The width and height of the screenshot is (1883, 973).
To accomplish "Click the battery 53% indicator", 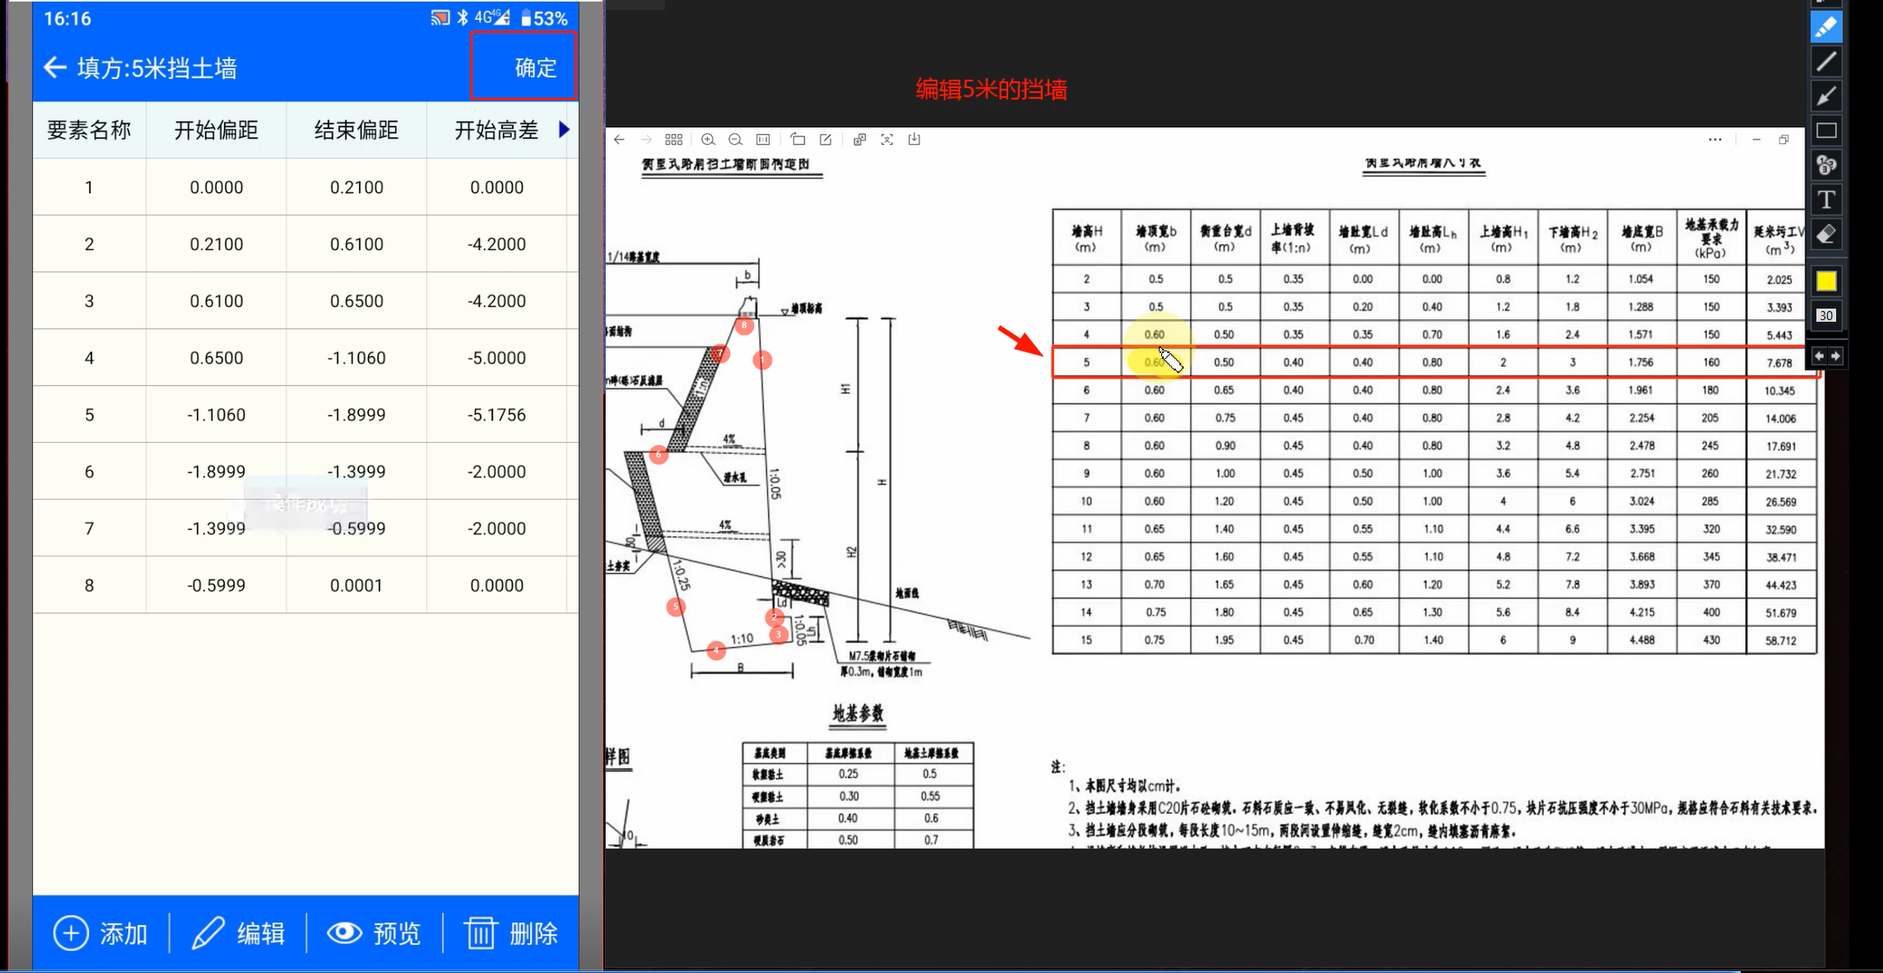I will tap(544, 18).
